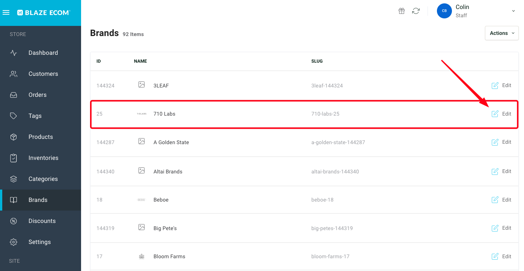Click the Beboe logo thumbnail
524x271 pixels.
coord(142,200)
